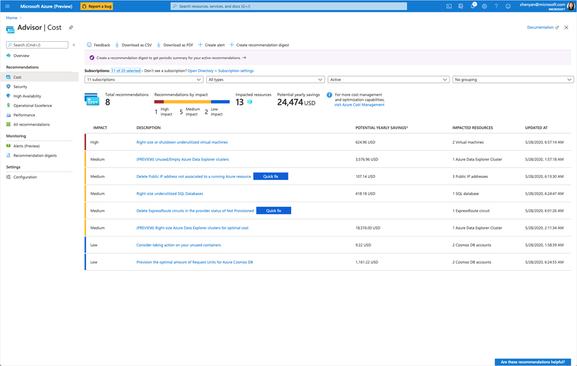Collapse the left navigation menu
The width and height of the screenshot is (577, 366).
[74, 45]
